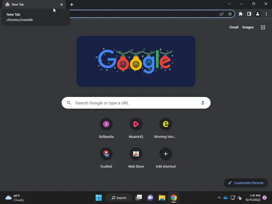Open the clock showing 1:41 PM
Screen dimensions: 272x204
click(253, 198)
